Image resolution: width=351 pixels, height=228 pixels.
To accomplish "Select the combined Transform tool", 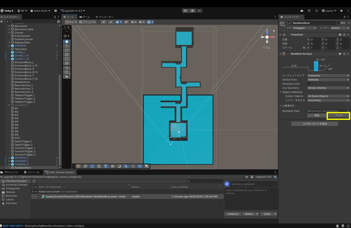I will pos(67,63).
